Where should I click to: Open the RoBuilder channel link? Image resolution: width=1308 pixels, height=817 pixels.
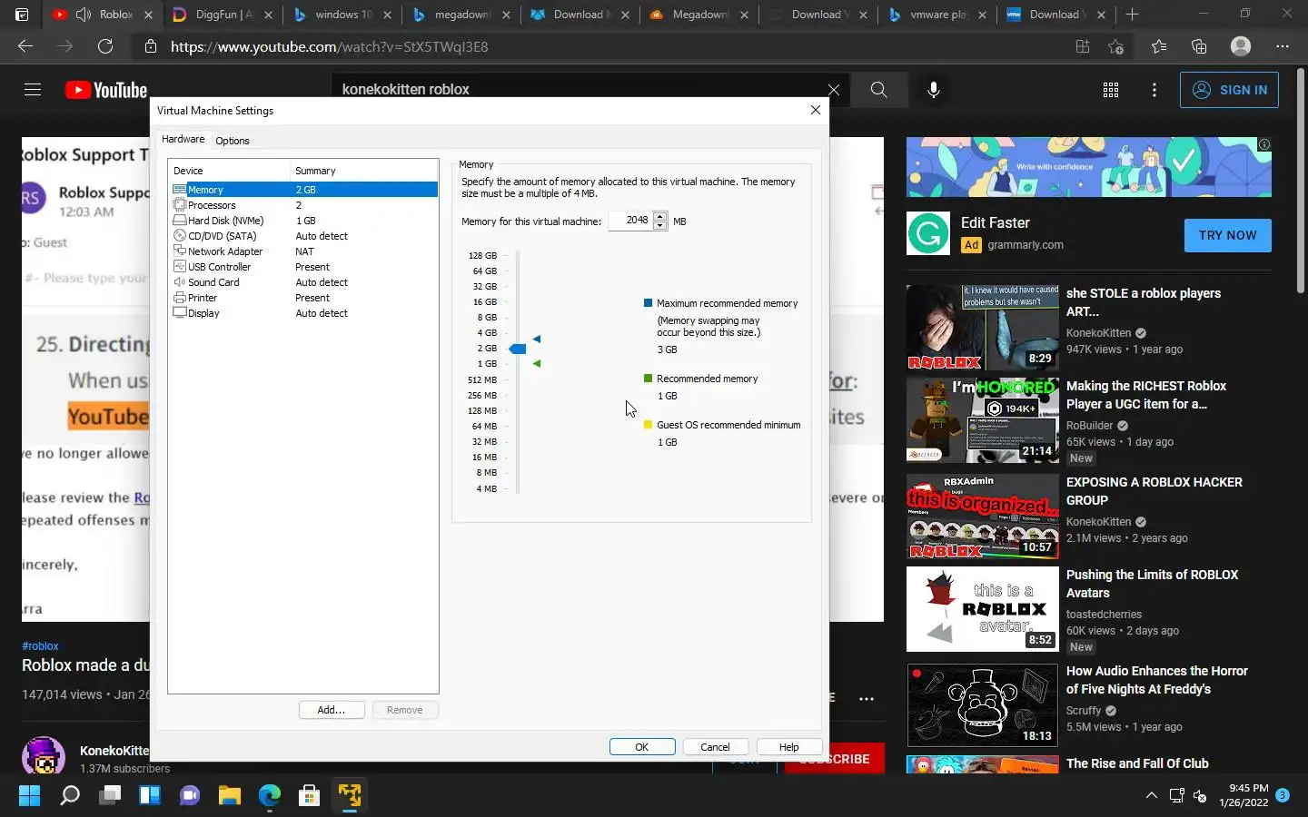pyautogui.click(x=1089, y=426)
